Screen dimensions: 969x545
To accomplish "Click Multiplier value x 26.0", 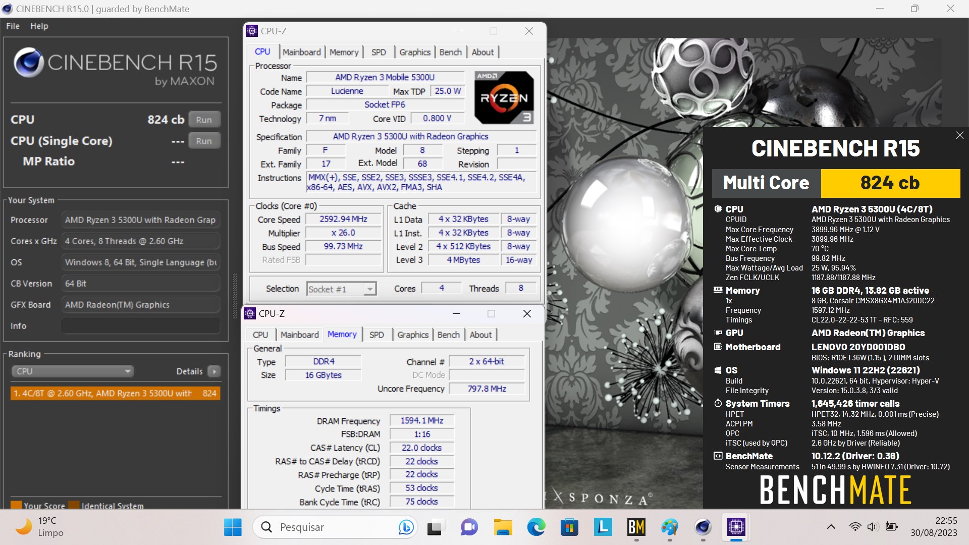I will pyautogui.click(x=343, y=233).
